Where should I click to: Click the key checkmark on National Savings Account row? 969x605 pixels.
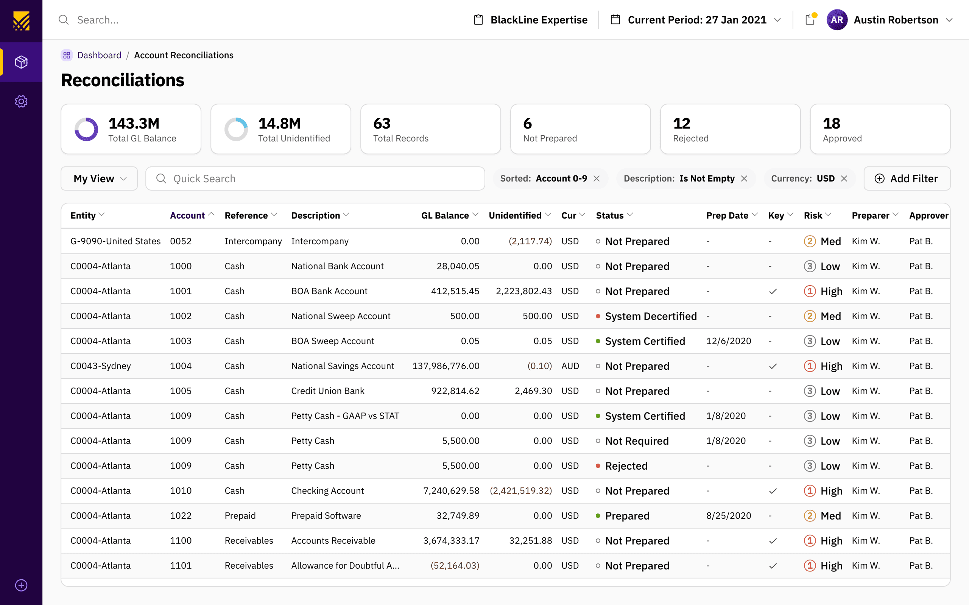pos(773,366)
